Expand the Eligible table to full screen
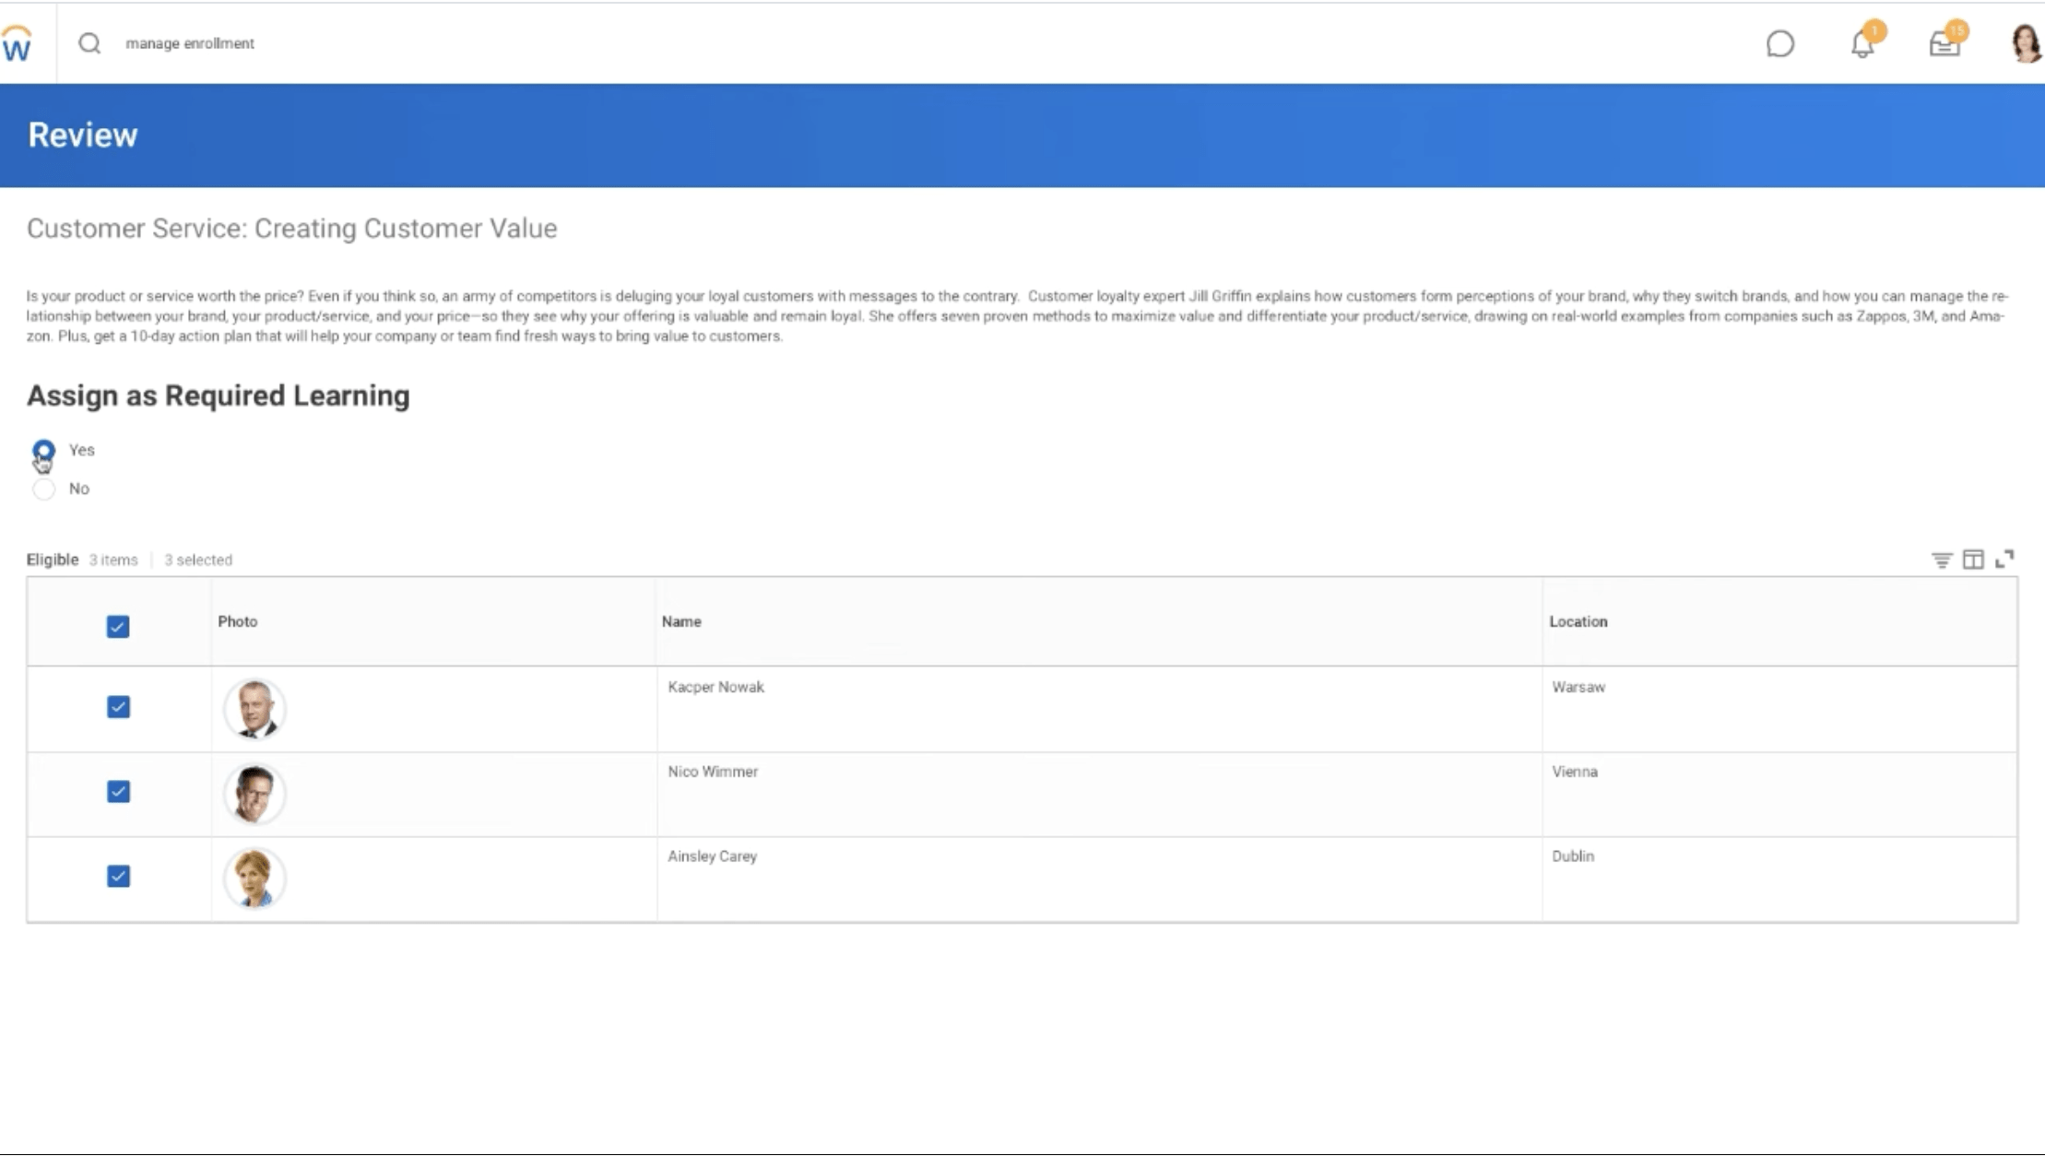The height and width of the screenshot is (1156, 2045). coord(2004,559)
